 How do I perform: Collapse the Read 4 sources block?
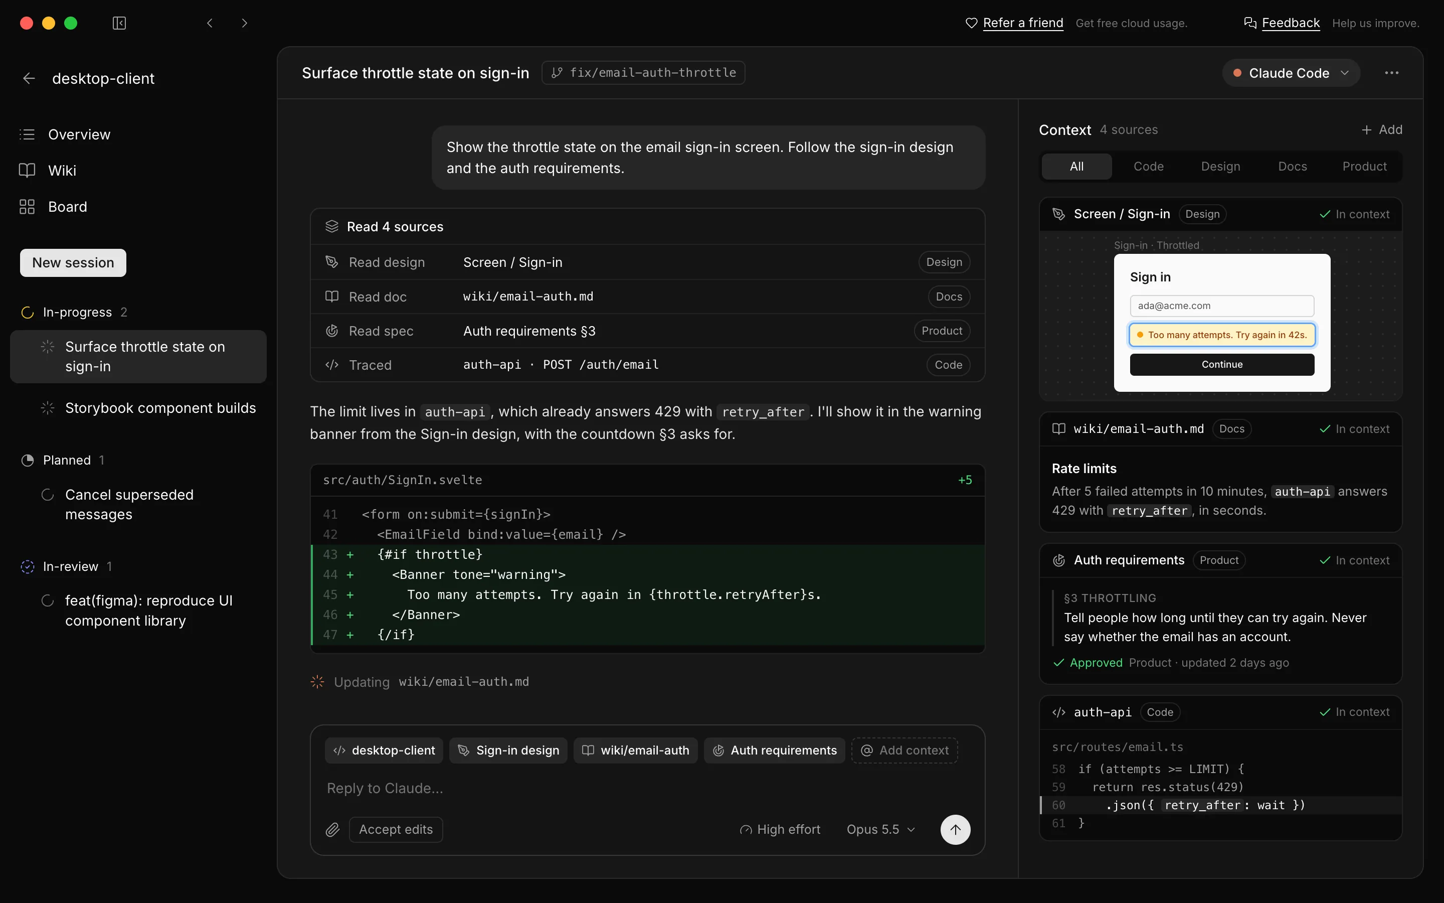coord(647,226)
